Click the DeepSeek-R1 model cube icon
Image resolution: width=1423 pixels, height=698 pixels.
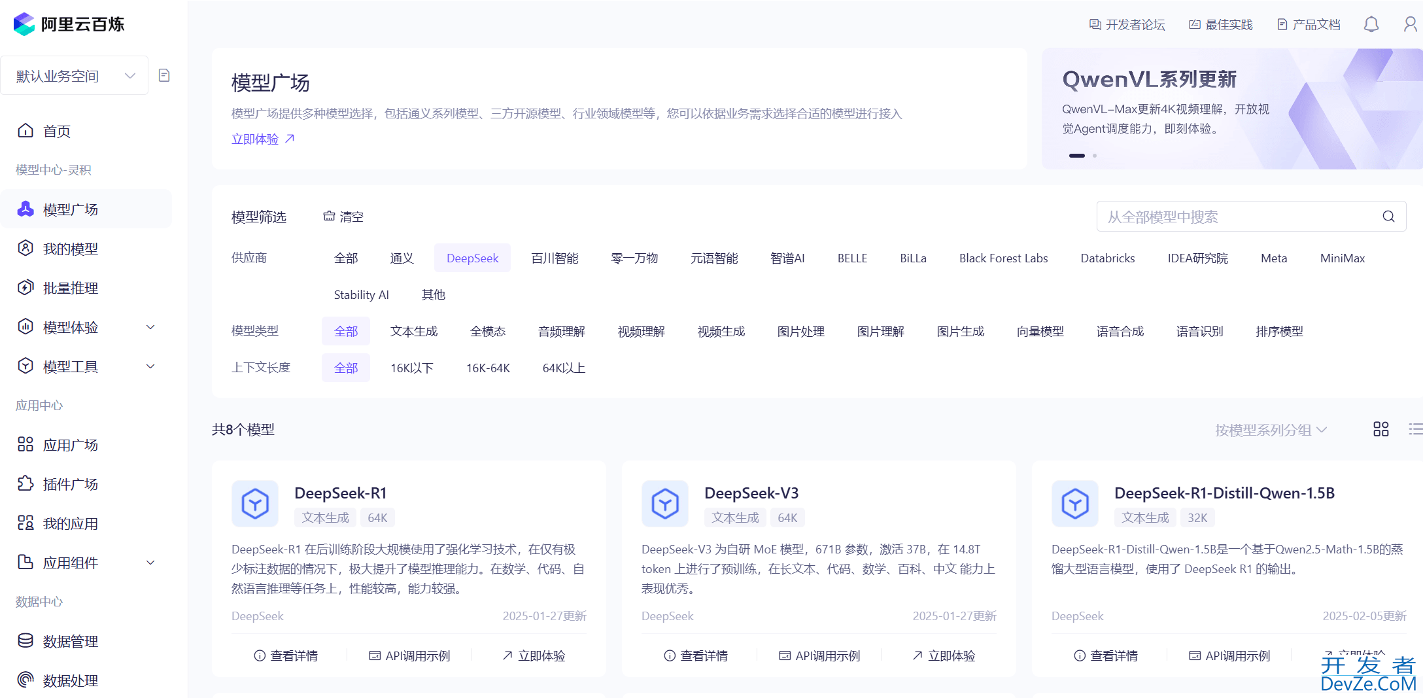[x=255, y=504]
